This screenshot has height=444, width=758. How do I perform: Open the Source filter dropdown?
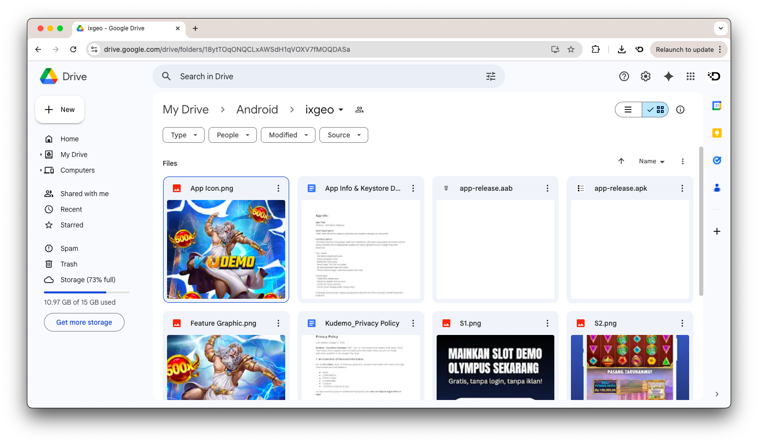344,135
